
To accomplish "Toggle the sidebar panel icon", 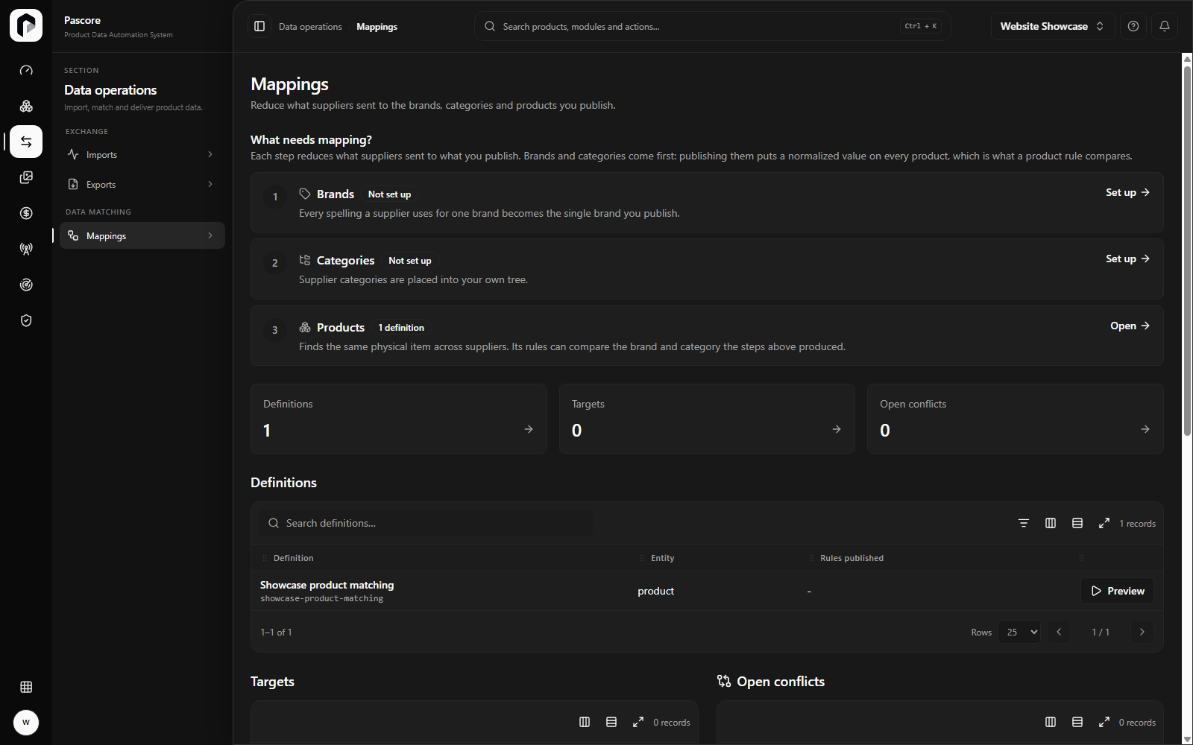I will tap(259, 26).
